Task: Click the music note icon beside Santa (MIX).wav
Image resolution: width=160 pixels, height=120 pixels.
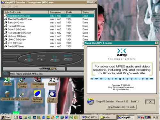Action: coord(6,22)
